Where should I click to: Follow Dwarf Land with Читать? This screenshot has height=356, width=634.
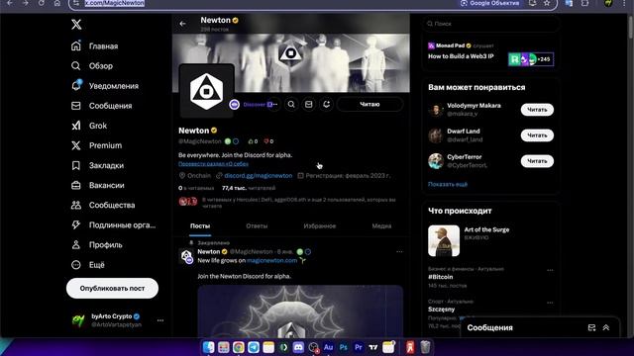(537, 135)
